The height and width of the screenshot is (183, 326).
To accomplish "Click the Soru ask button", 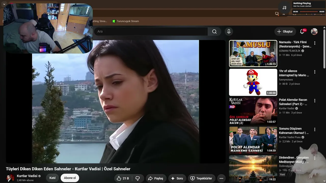I will [177, 178].
